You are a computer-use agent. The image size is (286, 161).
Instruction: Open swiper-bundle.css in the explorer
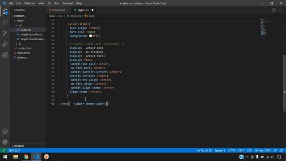click(x=31, y=34)
